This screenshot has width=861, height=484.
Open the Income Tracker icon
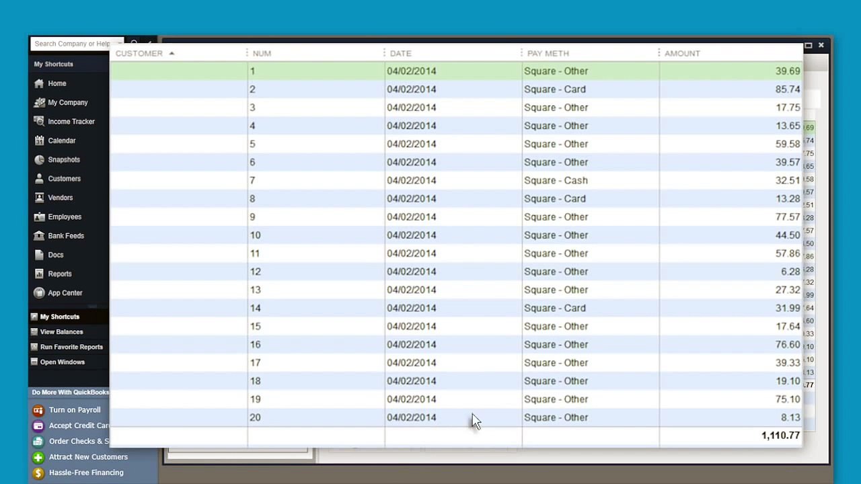pyautogui.click(x=39, y=121)
